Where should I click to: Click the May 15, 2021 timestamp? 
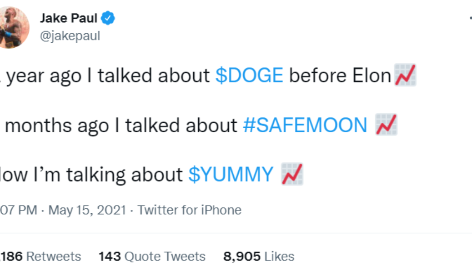(x=87, y=210)
